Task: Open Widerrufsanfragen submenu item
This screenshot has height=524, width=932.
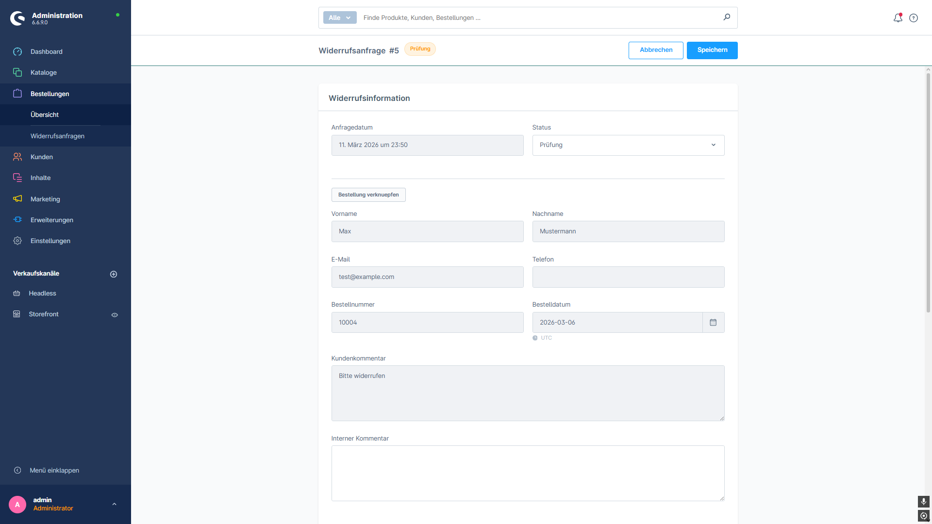Action: [57, 136]
